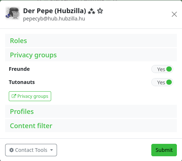The height and width of the screenshot is (161, 182).
Task: Toggle the Freunde privacy group switch
Action: (162, 69)
